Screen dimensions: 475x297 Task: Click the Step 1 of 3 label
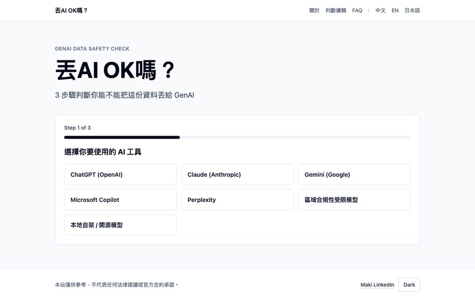click(x=77, y=128)
